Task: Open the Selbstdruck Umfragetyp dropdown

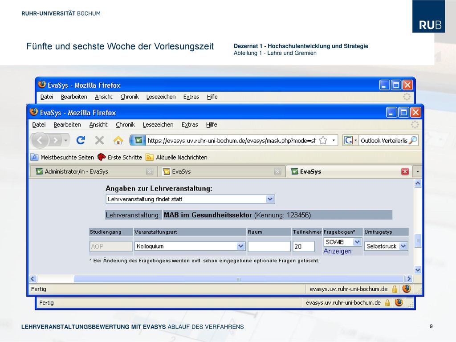Action: click(386, 246)
